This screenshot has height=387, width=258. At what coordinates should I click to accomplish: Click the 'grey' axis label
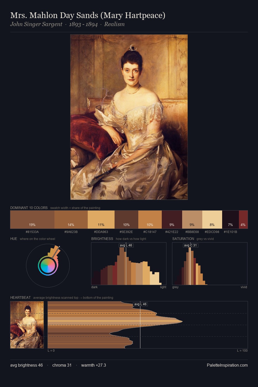coord(175,287)
